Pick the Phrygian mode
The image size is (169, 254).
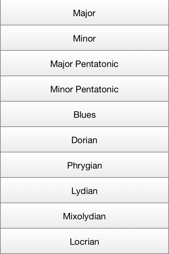pyautogui.click(x=84, y=165)
